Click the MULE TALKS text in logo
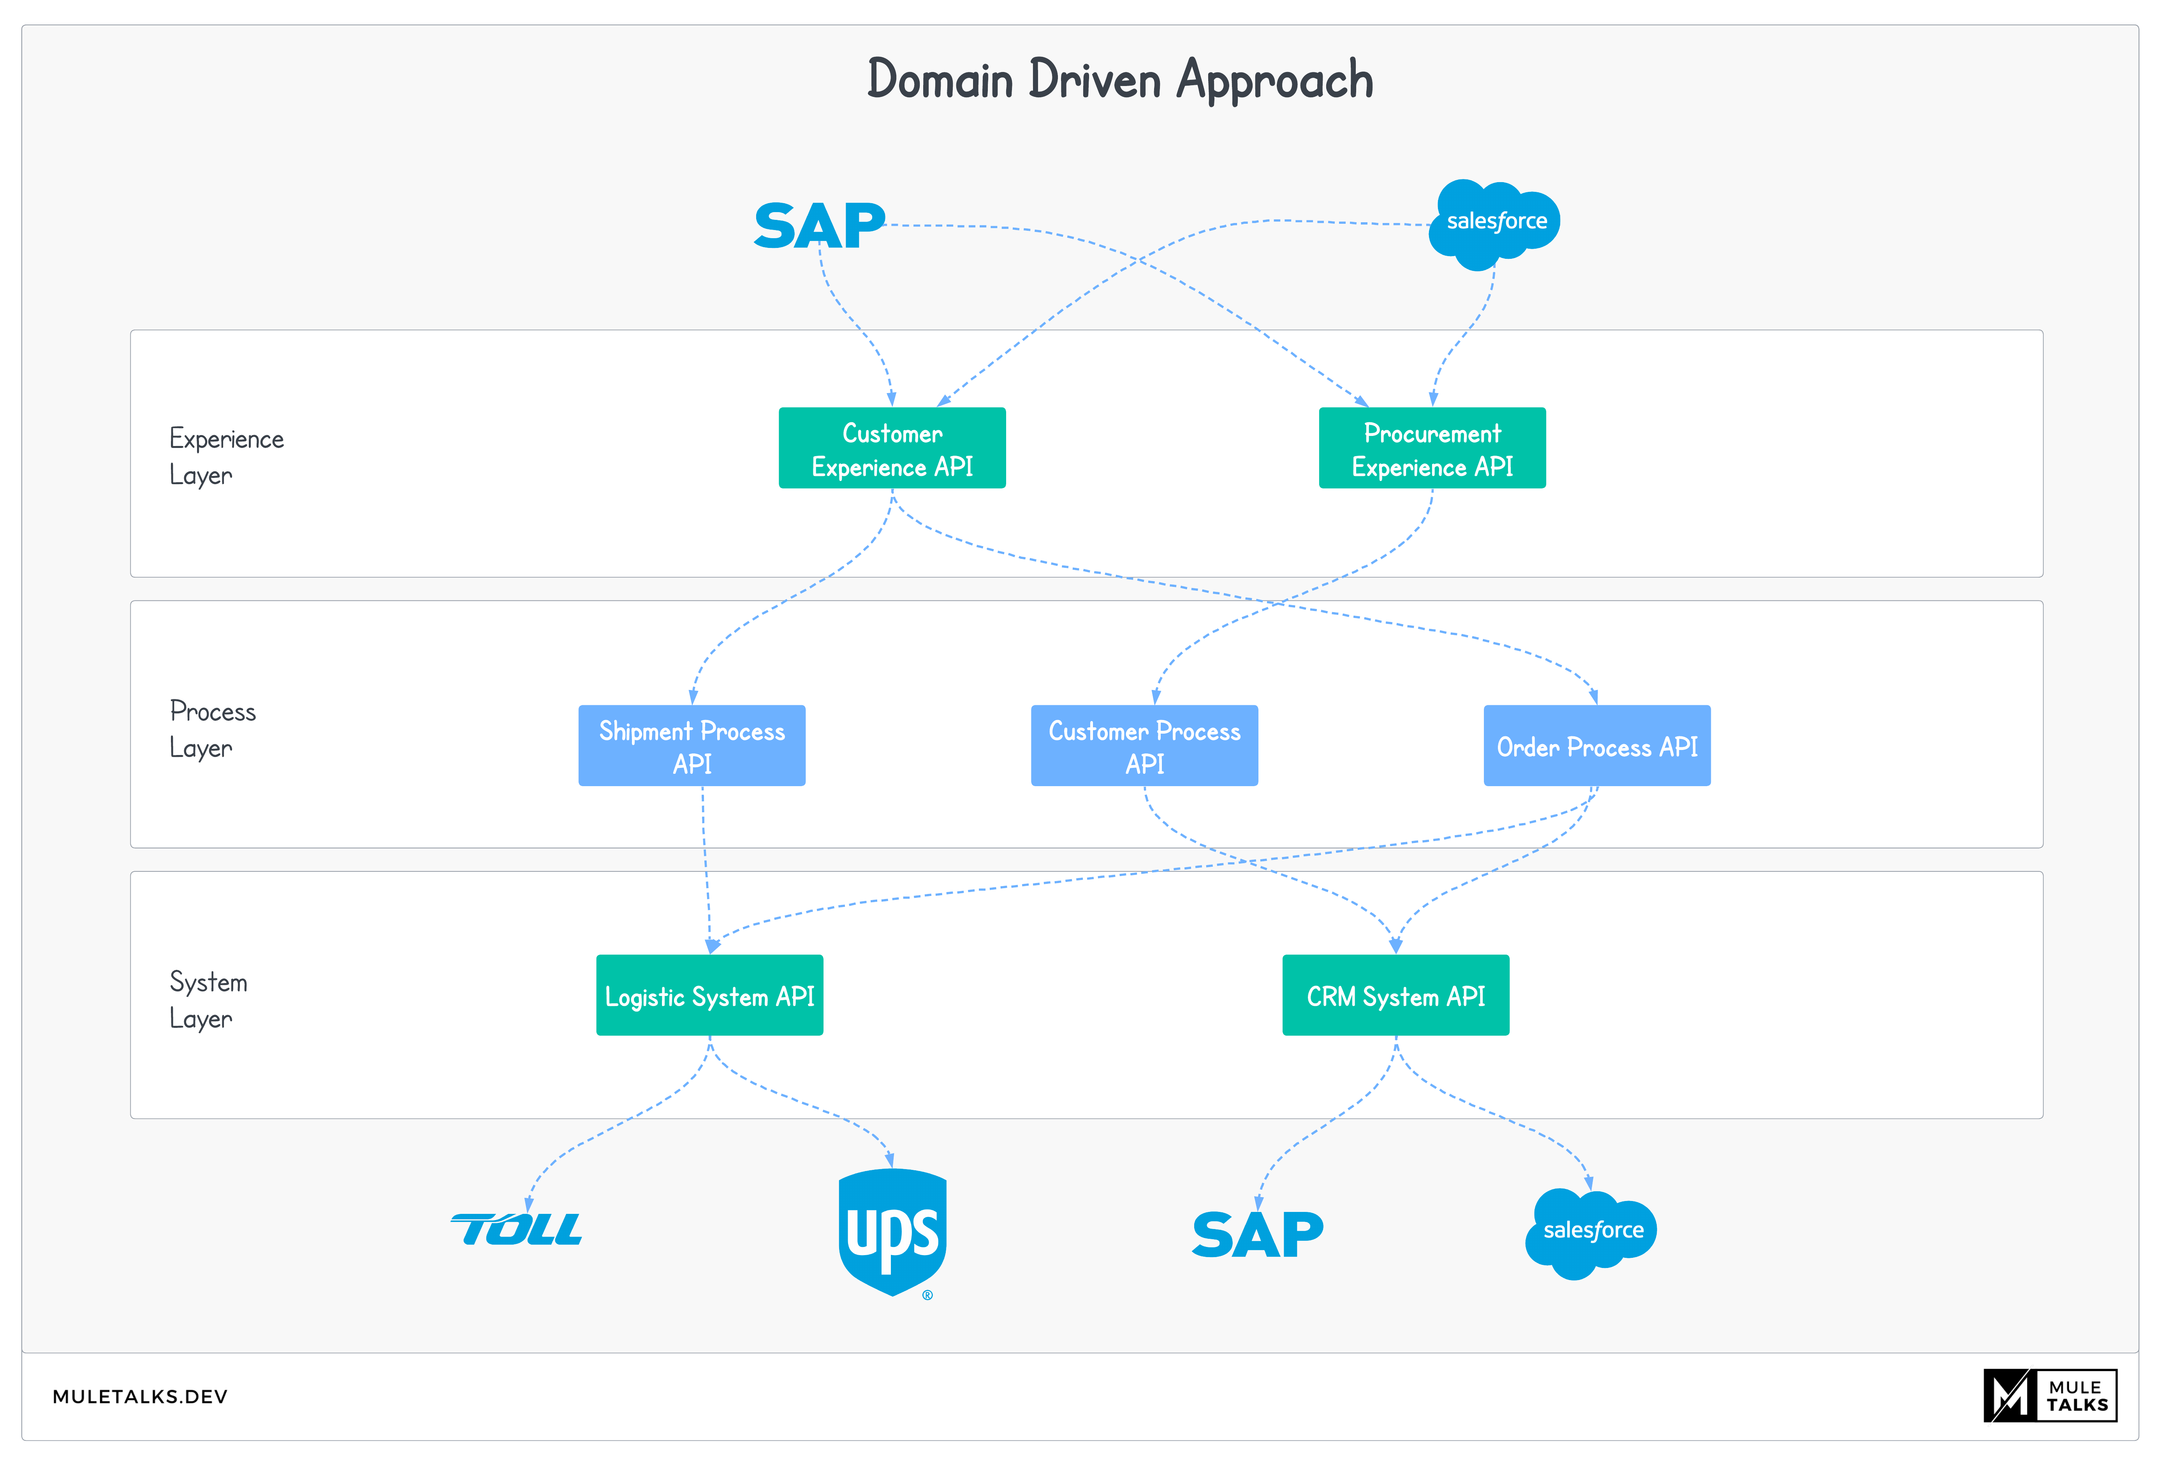 click(x=2077, y=1396)
